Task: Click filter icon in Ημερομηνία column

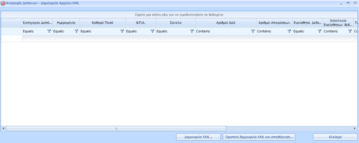Action: (x=76, y=31)
